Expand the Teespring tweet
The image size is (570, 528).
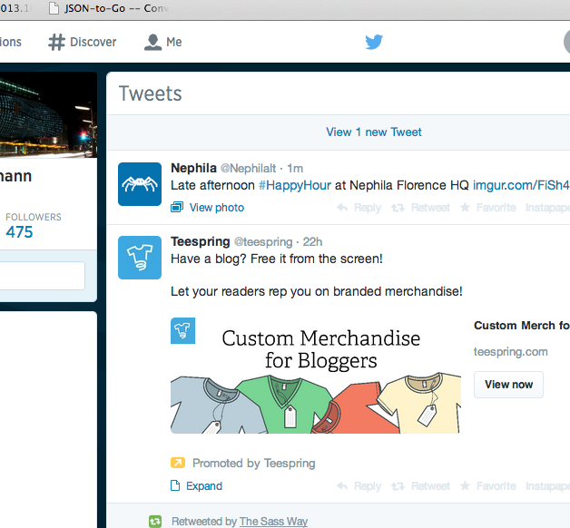tap(196, 486)
